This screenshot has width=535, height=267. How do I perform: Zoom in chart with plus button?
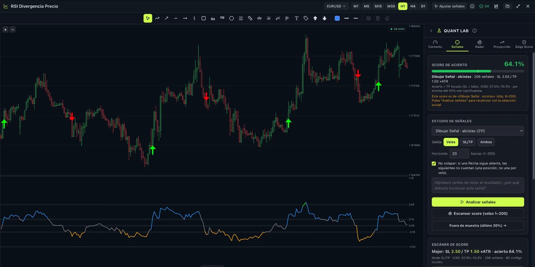5,30
